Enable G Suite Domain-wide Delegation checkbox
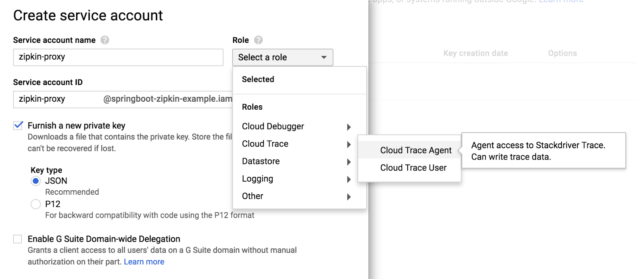Viewport: 637px width, 279px height. (x=18, y=239)
